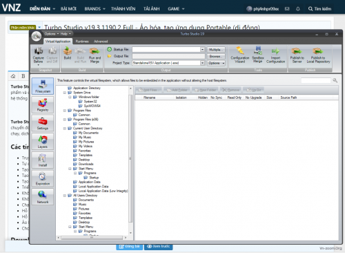Click the Up Dir button
This screenshot has height=253, width=345.
click(253, 90)
